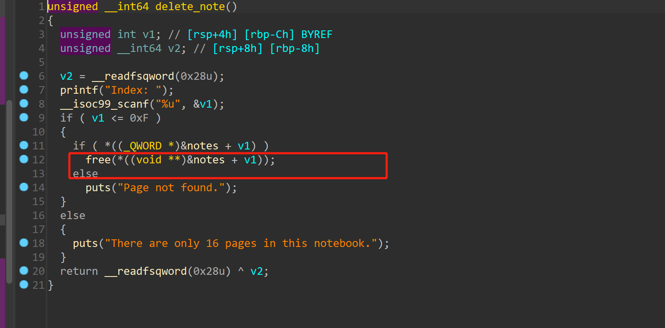This screenshot has width=665, height=328.
Task: Click the "There are only 16 pages" string
Action: [x=241, y=244]
